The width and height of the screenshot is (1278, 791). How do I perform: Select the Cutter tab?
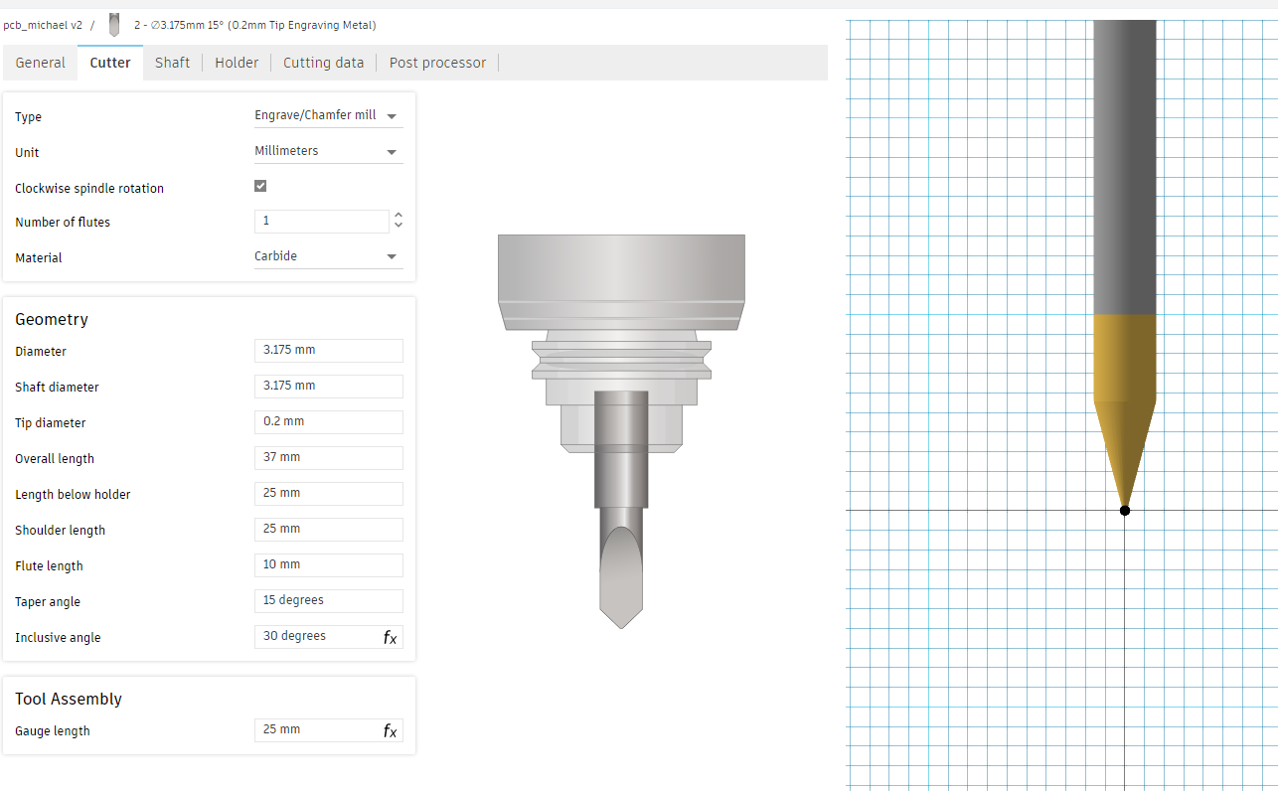[110, 63]
